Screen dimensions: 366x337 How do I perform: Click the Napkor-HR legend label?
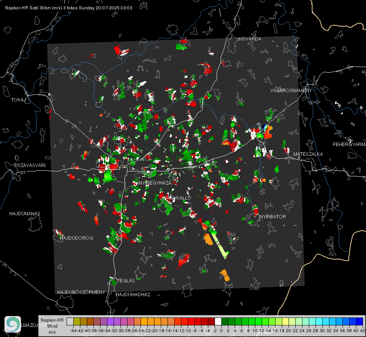pyautogui.click(x=52, y=320)
